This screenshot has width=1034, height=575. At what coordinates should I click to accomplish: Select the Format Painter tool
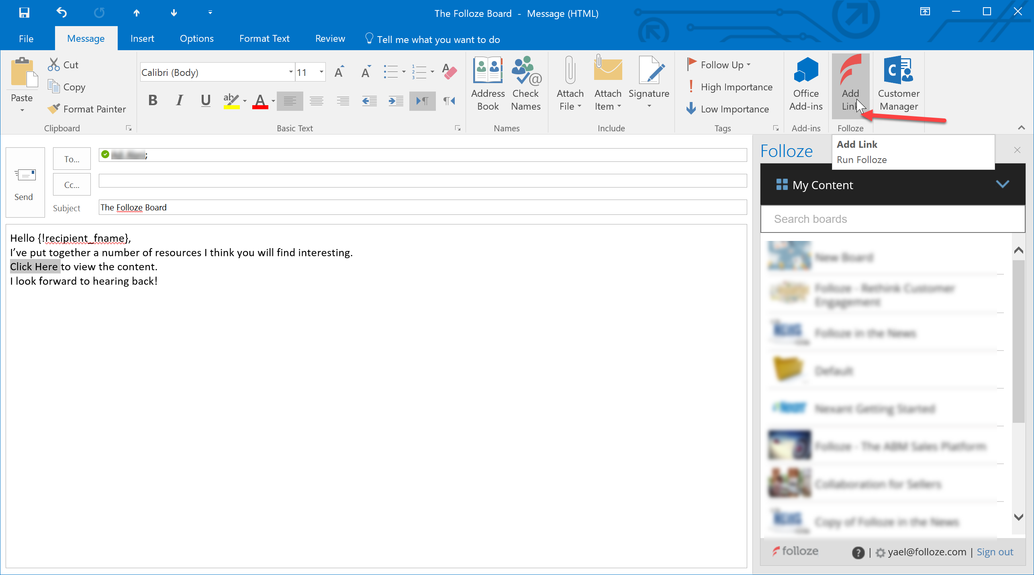tap(87, 108)
